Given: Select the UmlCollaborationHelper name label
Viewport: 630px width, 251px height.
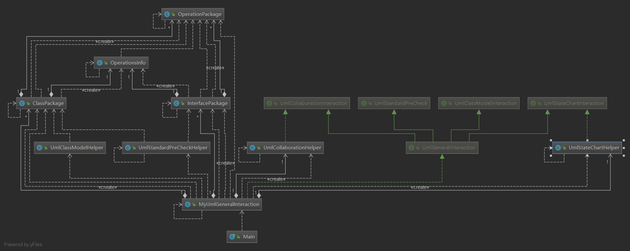Looking at the screenshot, I should (x=292, y=148).
